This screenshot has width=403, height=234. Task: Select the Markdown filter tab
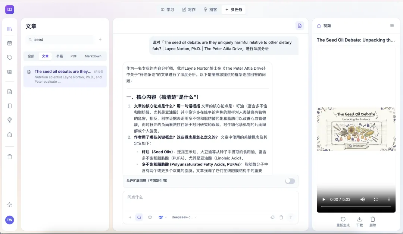tap(93, 56)
